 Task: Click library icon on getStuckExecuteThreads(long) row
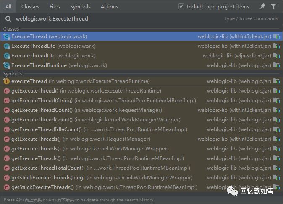277,177
